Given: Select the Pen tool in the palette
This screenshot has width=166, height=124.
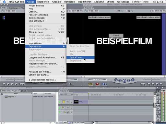Looking at the screenshot, I should point(158,120).
